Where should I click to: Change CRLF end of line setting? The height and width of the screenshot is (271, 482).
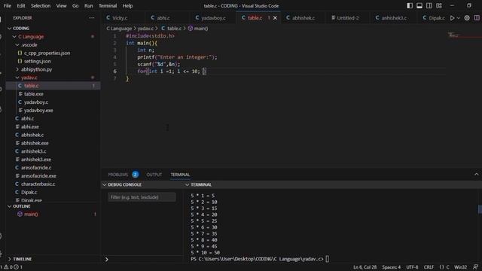(429, 267)
